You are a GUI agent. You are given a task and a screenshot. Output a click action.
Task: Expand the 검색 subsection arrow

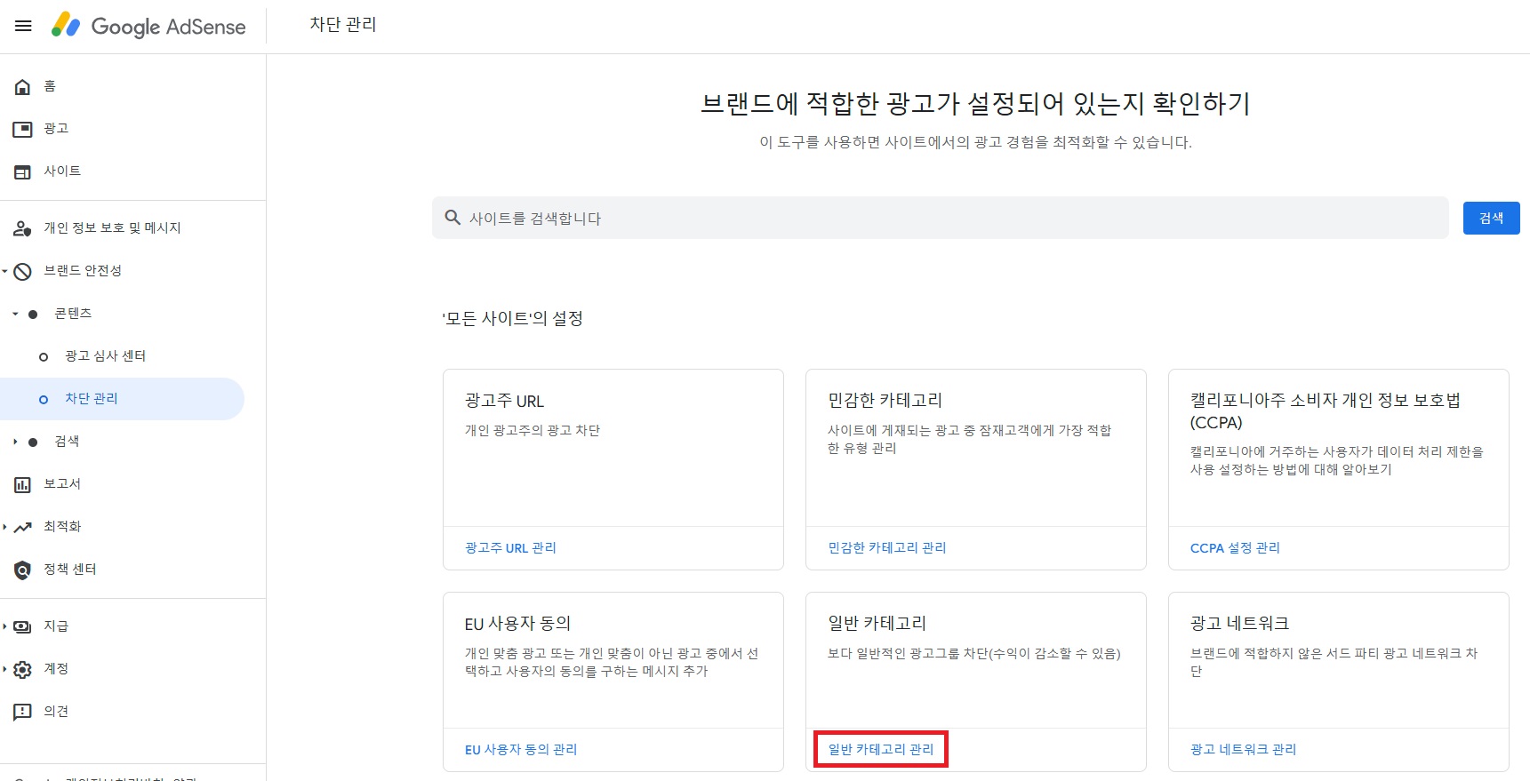(x=15, y=442)
